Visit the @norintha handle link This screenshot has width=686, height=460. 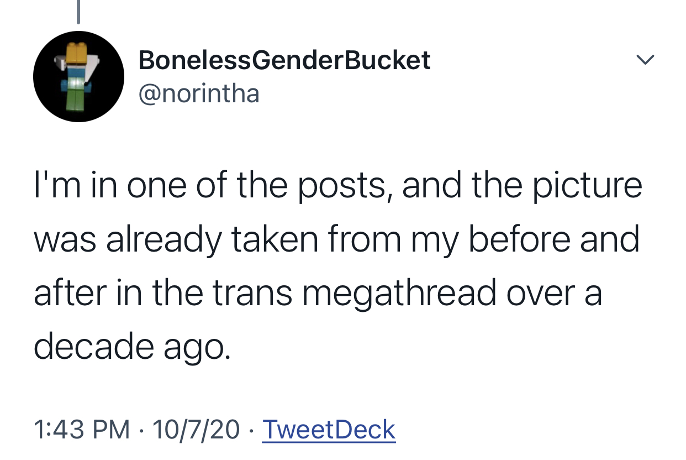click(x=199, y=93)
